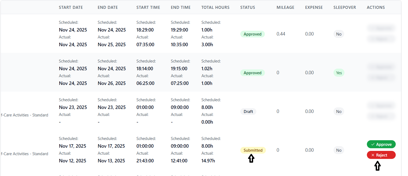Viewport: 408px width, 176px height.
Task: Click the checkmark icon inside Approve
Action: (x=373, y=144)
